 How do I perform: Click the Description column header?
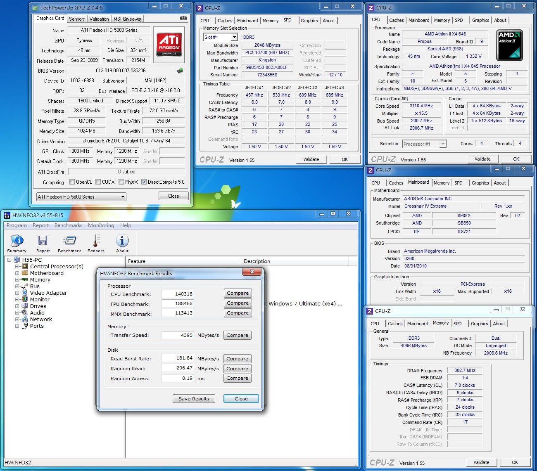[x=295, y=261]
